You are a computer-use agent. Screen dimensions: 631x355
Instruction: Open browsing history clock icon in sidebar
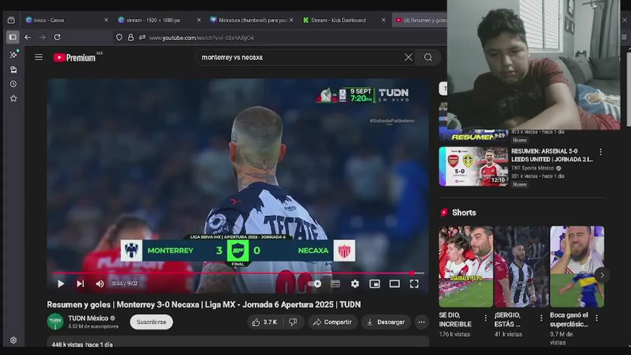tap(13, 84)
